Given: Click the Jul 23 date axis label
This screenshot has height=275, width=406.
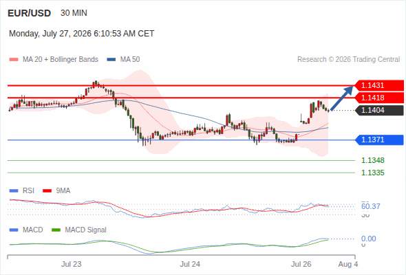Looking at the screenshot, I should pyautogui.click(x=71, y=265).
